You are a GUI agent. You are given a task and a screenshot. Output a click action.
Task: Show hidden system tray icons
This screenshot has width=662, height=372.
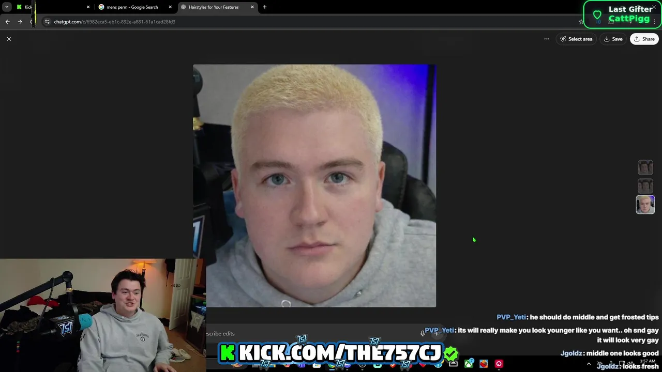(x=589, y=364)
